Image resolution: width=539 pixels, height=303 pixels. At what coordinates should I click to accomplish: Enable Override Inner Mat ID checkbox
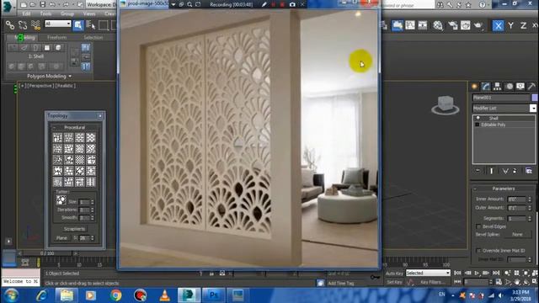pyautogui.click(x=478, y=251)
